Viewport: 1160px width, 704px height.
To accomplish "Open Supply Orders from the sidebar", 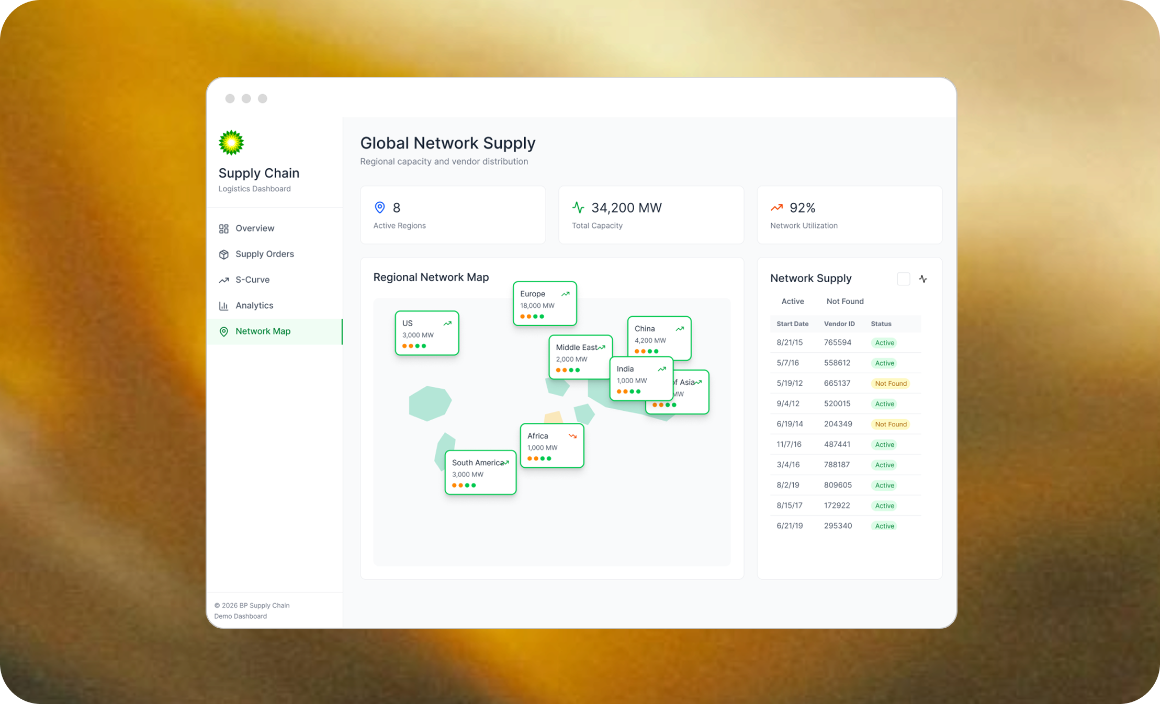I will [x=264, y=254].
